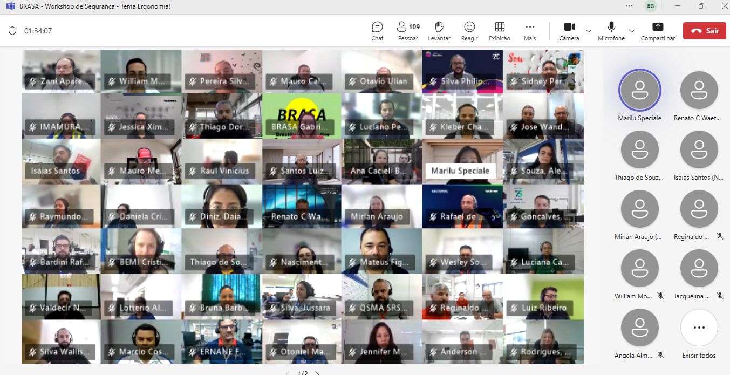Open title bar three-dots settings menu

[x=629, y=6]
